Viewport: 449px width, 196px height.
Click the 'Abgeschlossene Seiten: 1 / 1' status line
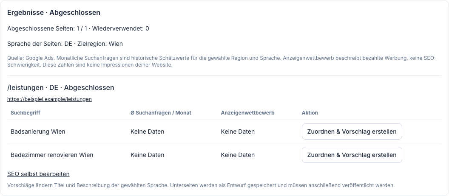[78, 28]
